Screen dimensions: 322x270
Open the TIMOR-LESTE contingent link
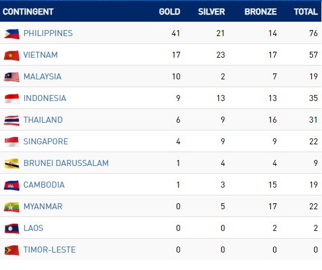tap(49, 250)
